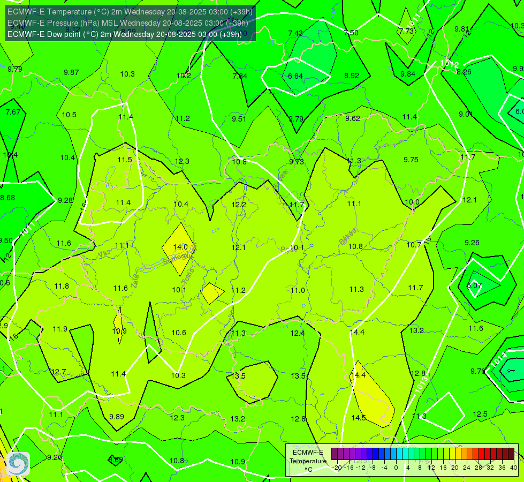Click the Zala county label

click(134, 281)
